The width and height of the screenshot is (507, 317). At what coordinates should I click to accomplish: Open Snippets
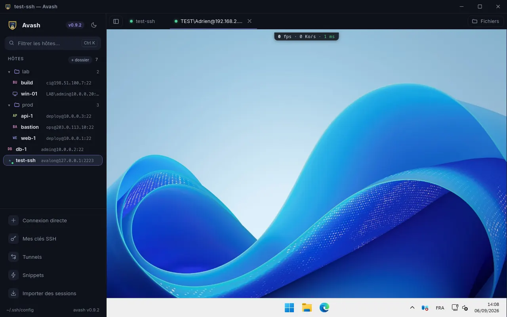[53, 275]
